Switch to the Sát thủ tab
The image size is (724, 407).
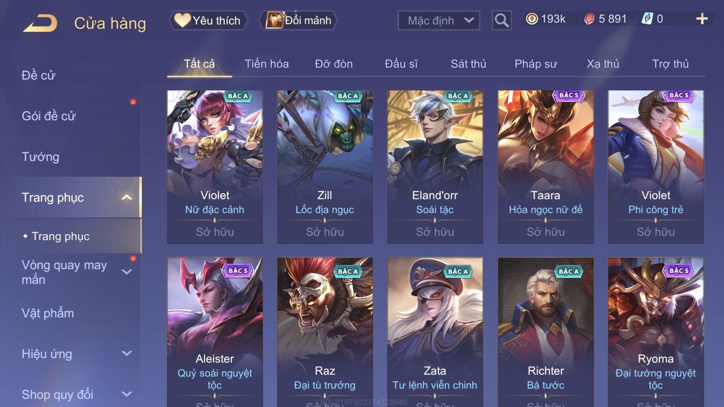click(468, 64)
